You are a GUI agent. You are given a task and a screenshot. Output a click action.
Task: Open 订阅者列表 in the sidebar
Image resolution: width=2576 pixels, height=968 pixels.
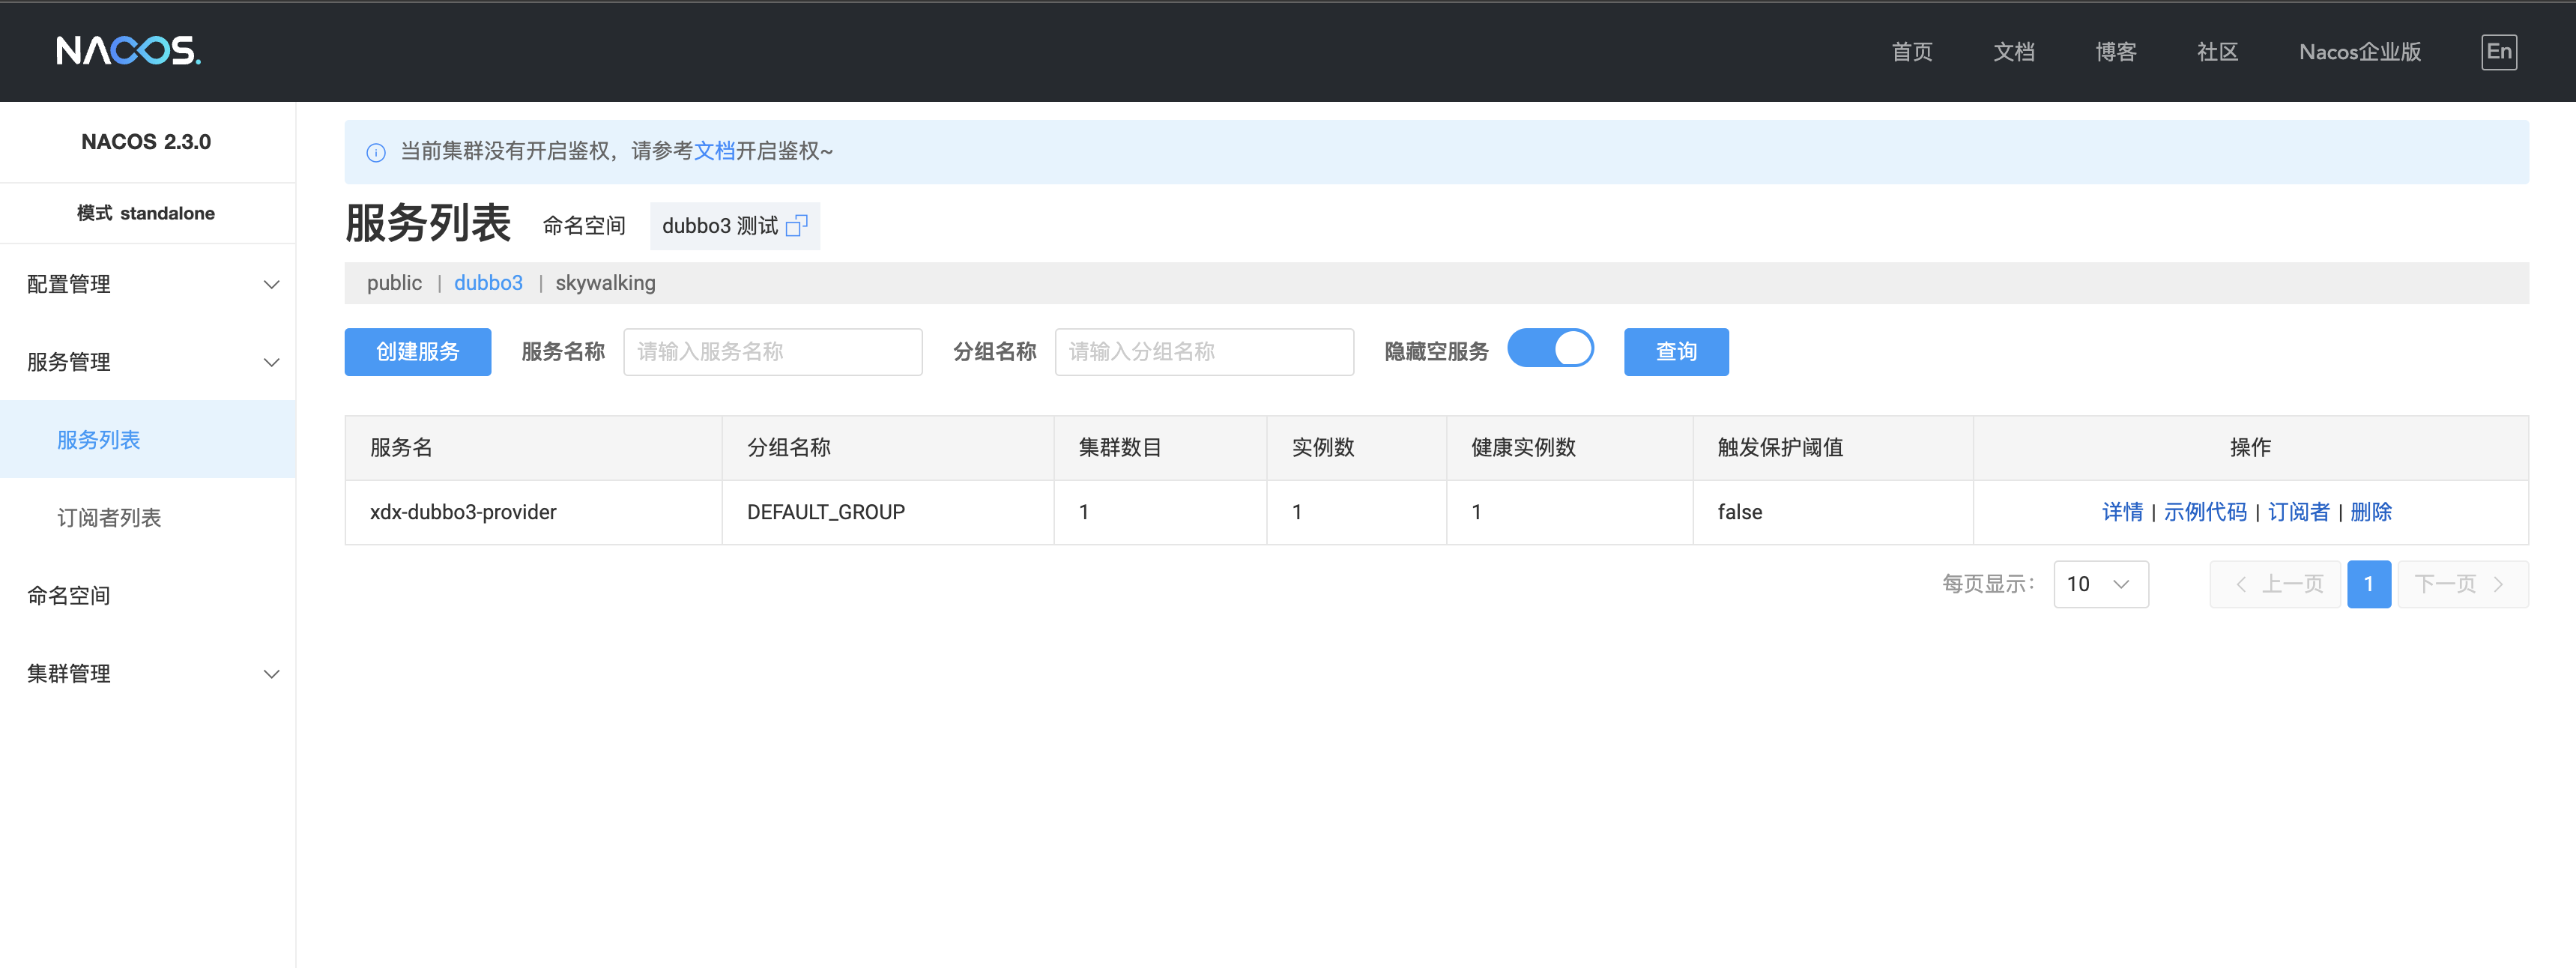tap(109, 517)
